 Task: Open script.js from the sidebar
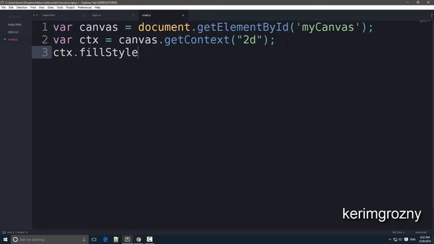click(x=13, y=39)
